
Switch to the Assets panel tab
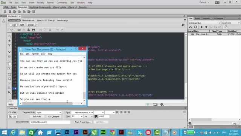coord(197,19)
